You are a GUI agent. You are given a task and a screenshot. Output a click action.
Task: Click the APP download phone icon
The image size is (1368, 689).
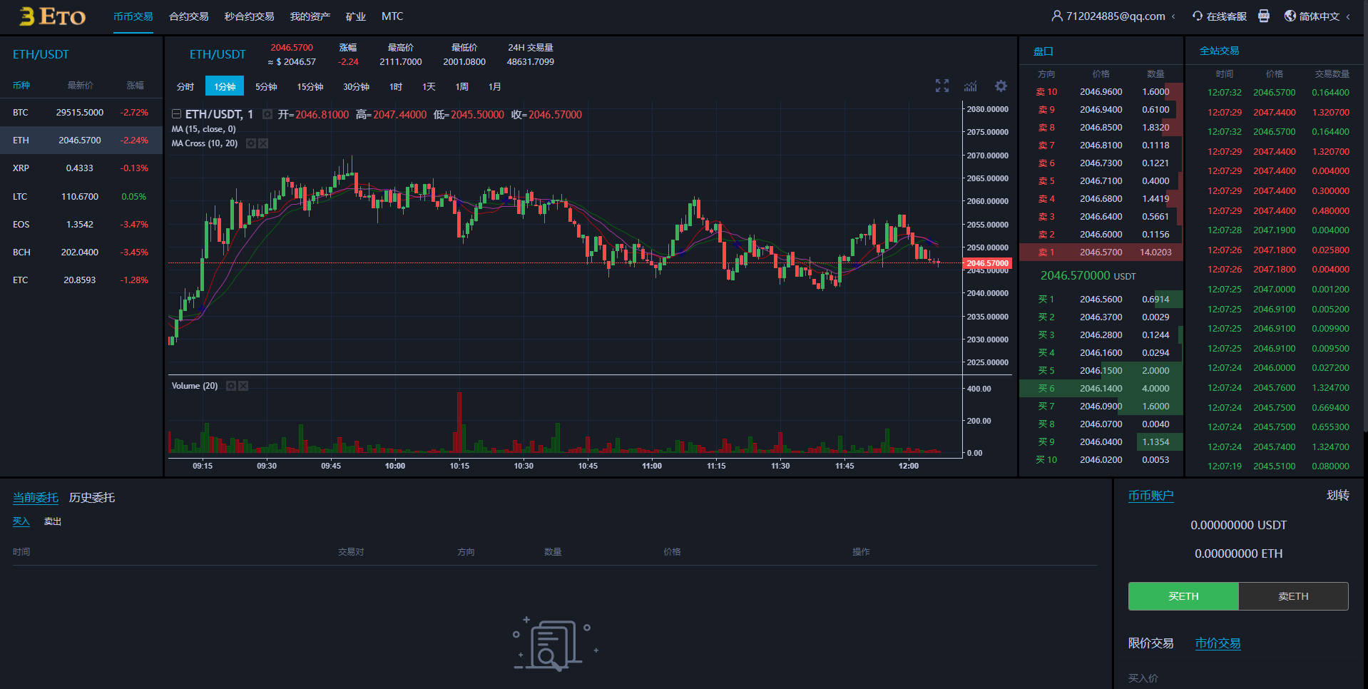point(1263,16)
